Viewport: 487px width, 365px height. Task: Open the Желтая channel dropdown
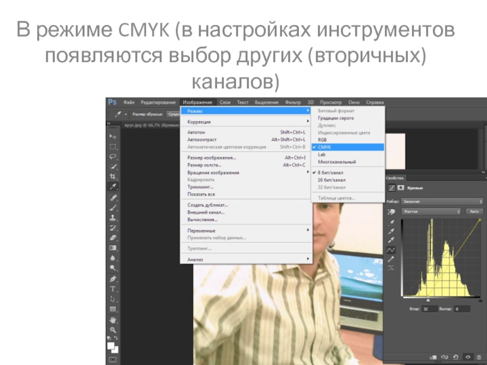pyautogui.click(x=431, y=211)
